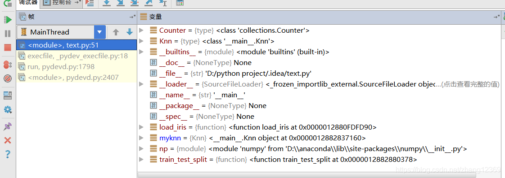The image size is (505, 178).
Task: Open debugger settings gear icon
Action: click(7, 110)
